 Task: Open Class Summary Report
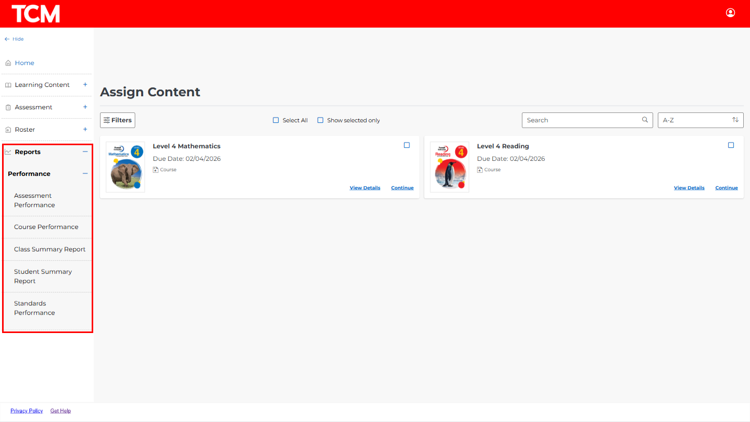[x=49, y=249]
